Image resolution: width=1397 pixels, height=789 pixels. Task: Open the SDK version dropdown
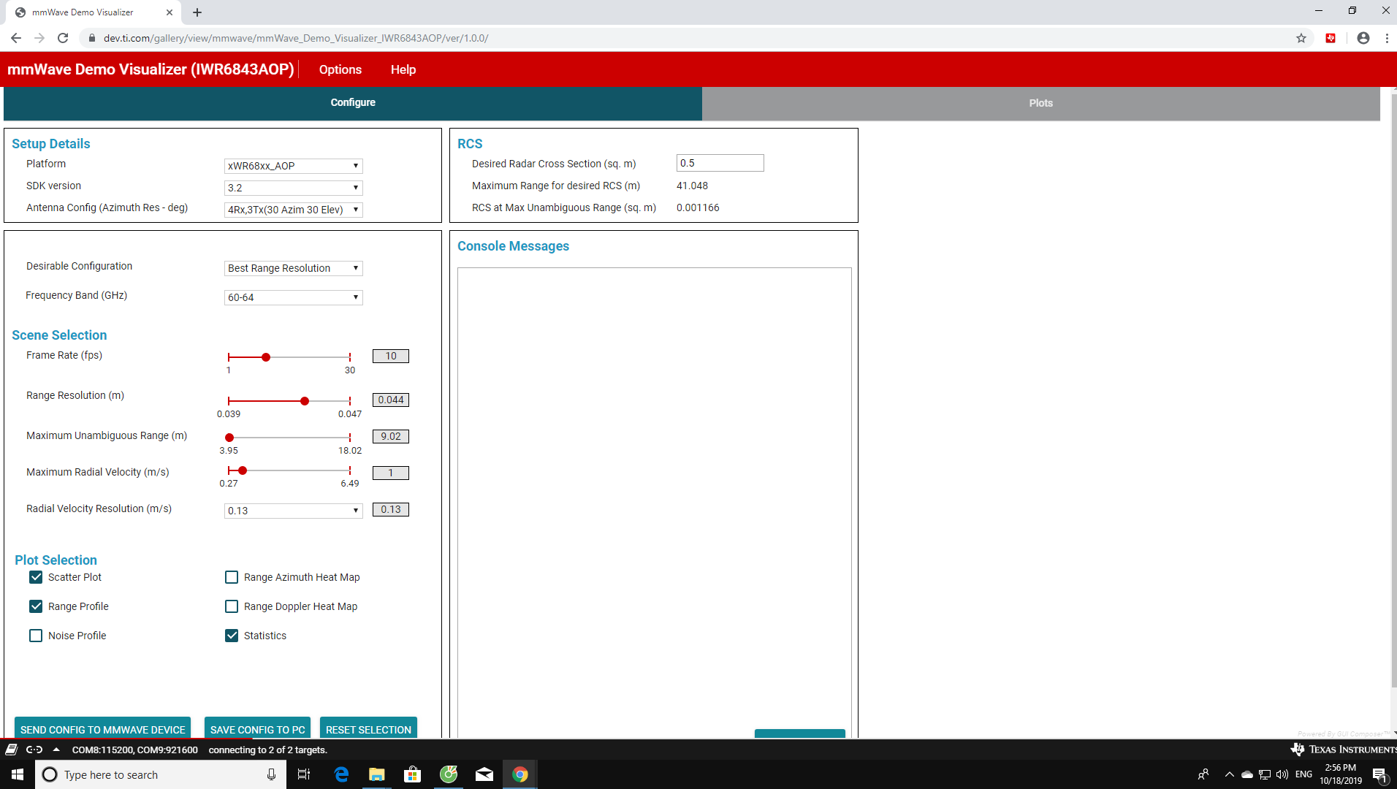pyautogui.click(x=293, y=188)
